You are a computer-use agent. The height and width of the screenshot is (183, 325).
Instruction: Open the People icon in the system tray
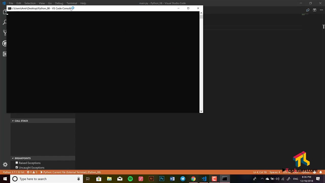[x=255, y=179]
